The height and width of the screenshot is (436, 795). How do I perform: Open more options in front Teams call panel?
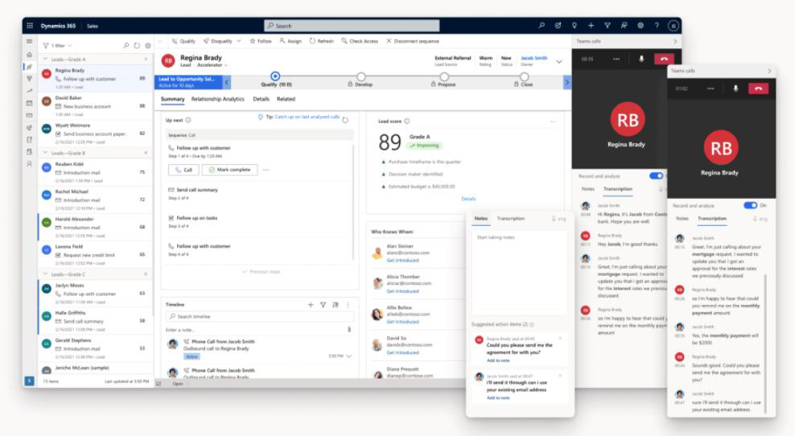[711, 88]
